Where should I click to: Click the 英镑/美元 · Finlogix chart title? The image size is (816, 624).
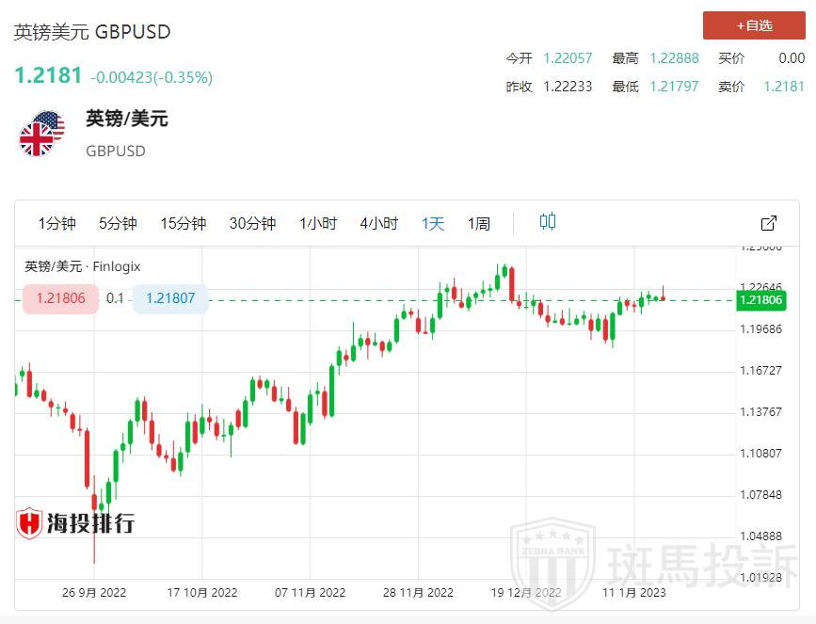83,266
